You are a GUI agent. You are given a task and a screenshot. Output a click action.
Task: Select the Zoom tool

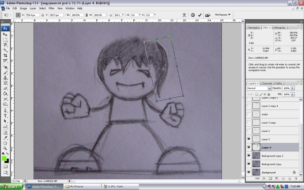pyautogui.click(x=5, y=148)
